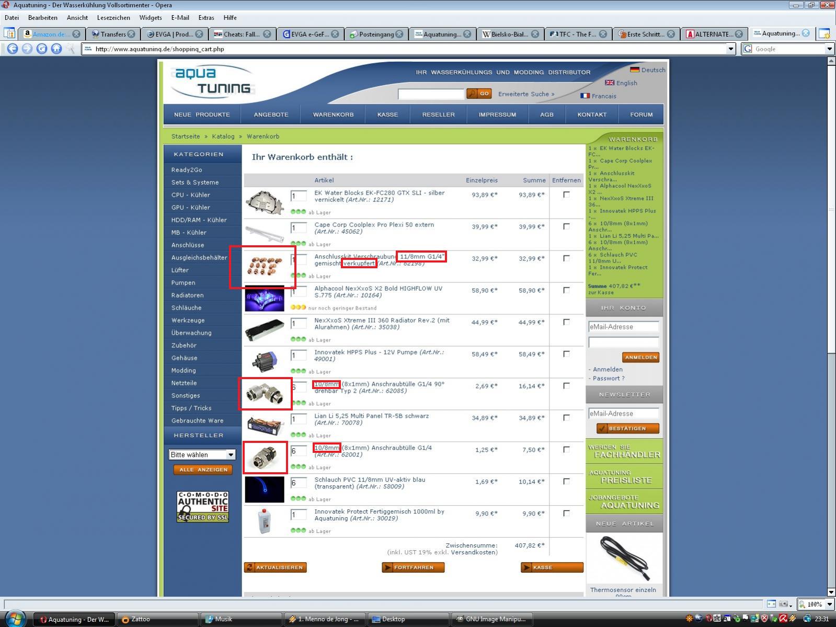Click quantity field for Schlauch PVC
This screenshot has width=836, height=627.
click(x=299, y=483)
